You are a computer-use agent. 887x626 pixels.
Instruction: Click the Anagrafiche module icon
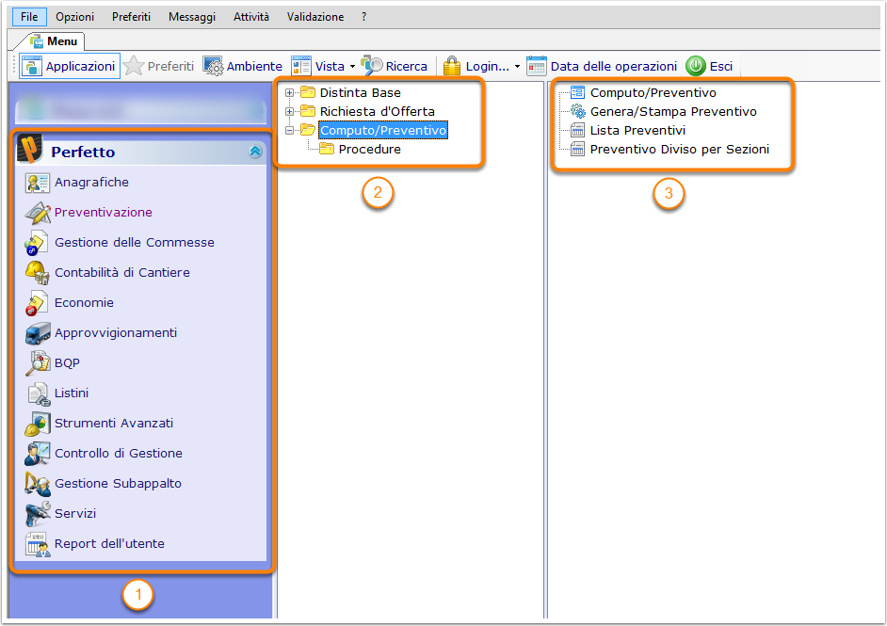coord(38,183)
